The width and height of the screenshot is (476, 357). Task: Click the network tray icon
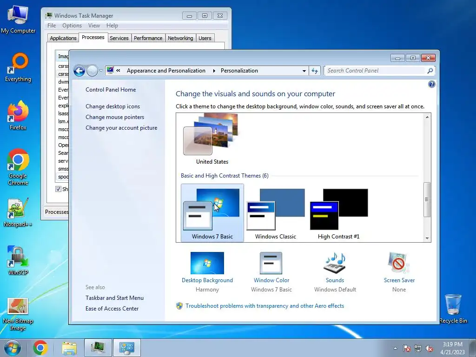pos(418,349)
